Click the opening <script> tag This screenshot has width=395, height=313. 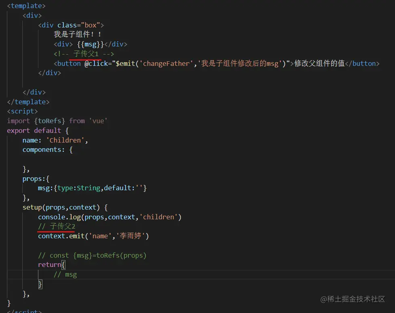tap(23, 111)
